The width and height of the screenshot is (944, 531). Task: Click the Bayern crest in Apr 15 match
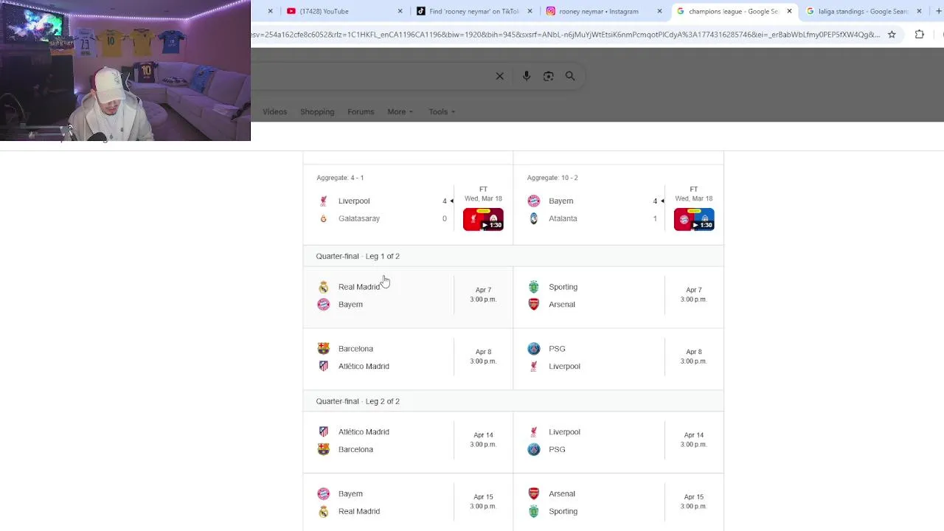point(323,494)
